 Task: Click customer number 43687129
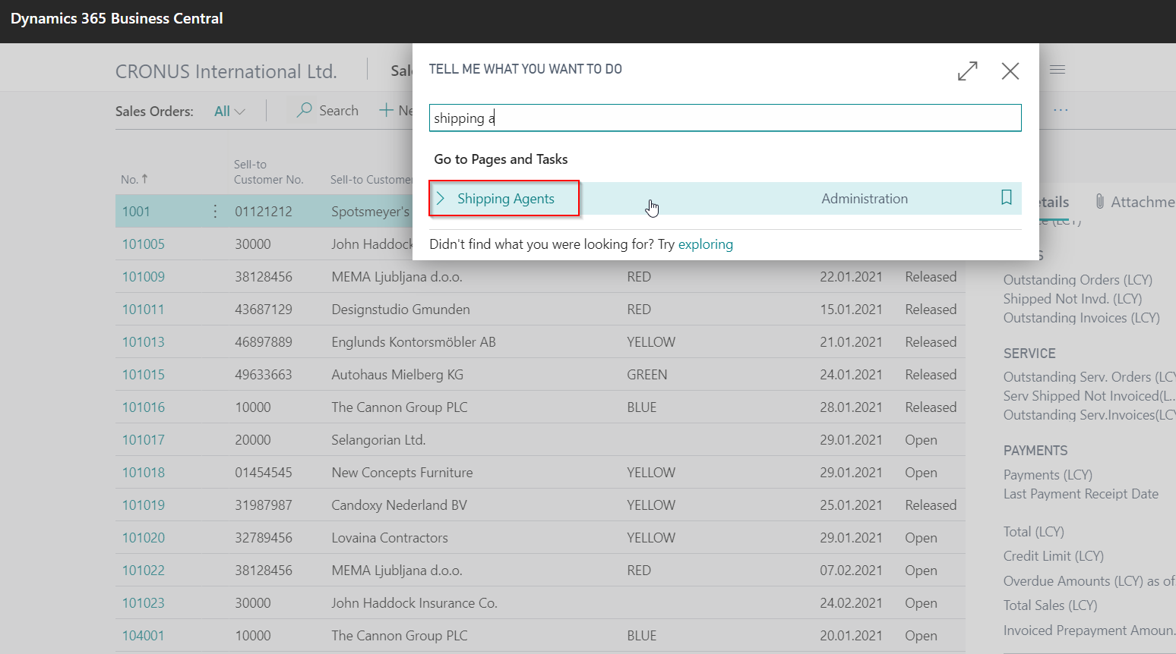pos(264,310)
